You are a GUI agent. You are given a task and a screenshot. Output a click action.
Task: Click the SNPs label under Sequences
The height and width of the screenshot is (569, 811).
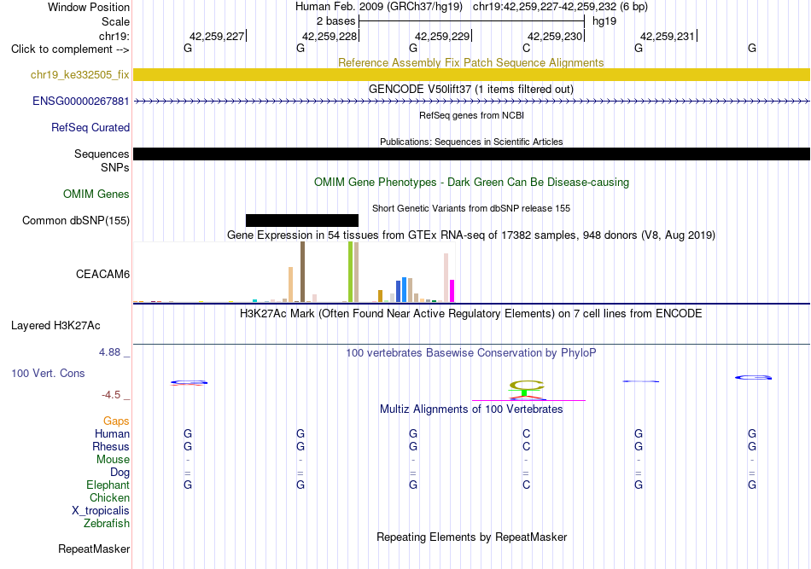pyautogui.click(x=115, y=167)
